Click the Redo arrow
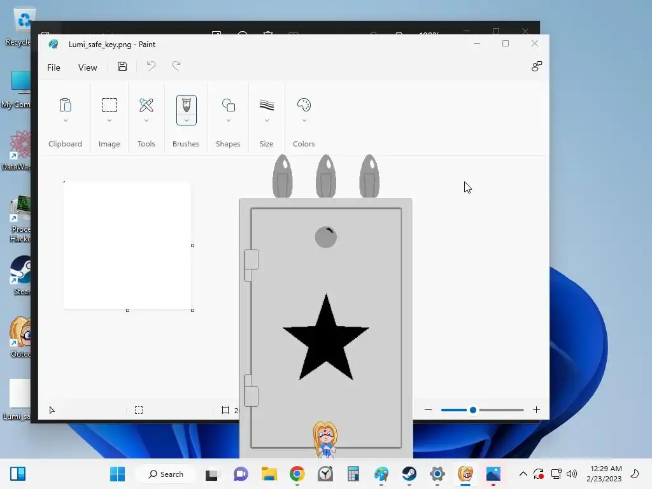This screenshot has height=489, width=652. pyautogui.click(x=176, y=66)
